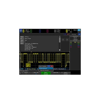Open yellow trigger T badge
Viewport: 108px width, 108px height.
(67, 31)
